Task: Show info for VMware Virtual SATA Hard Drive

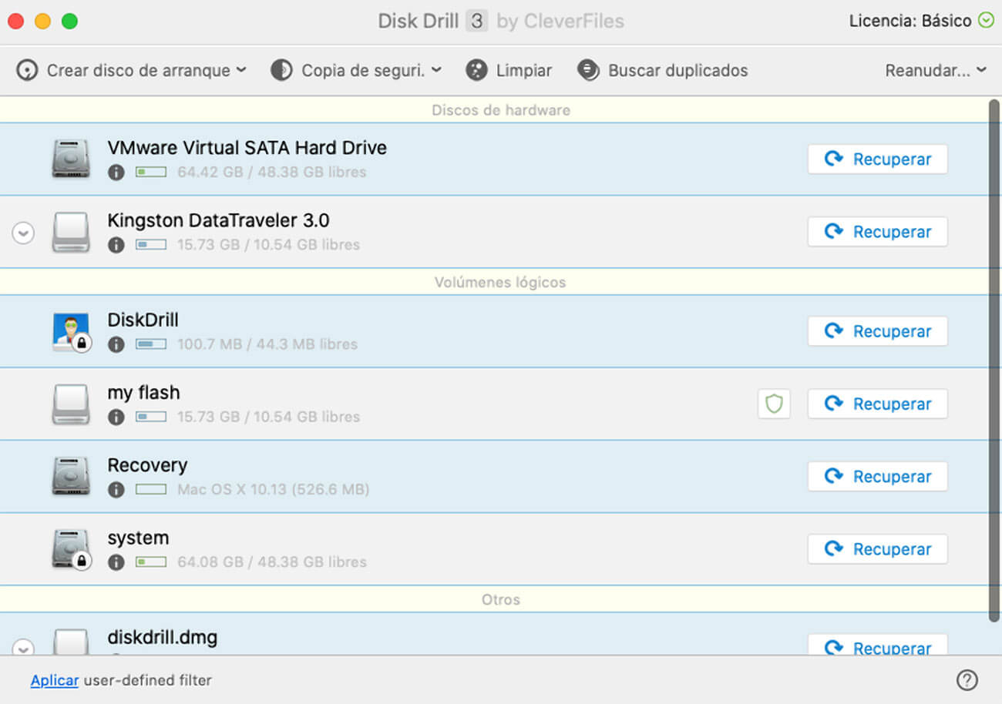Action: (116, 173)
